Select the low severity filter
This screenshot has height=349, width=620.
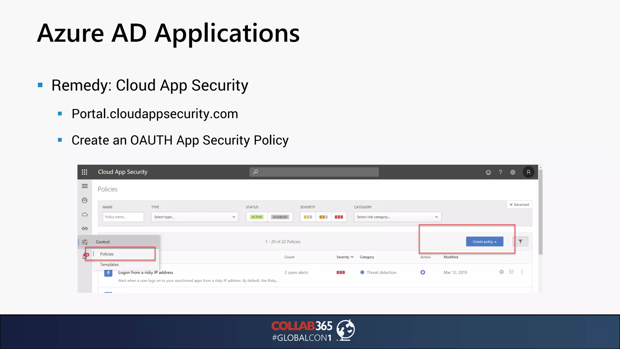tap(308, 217)
